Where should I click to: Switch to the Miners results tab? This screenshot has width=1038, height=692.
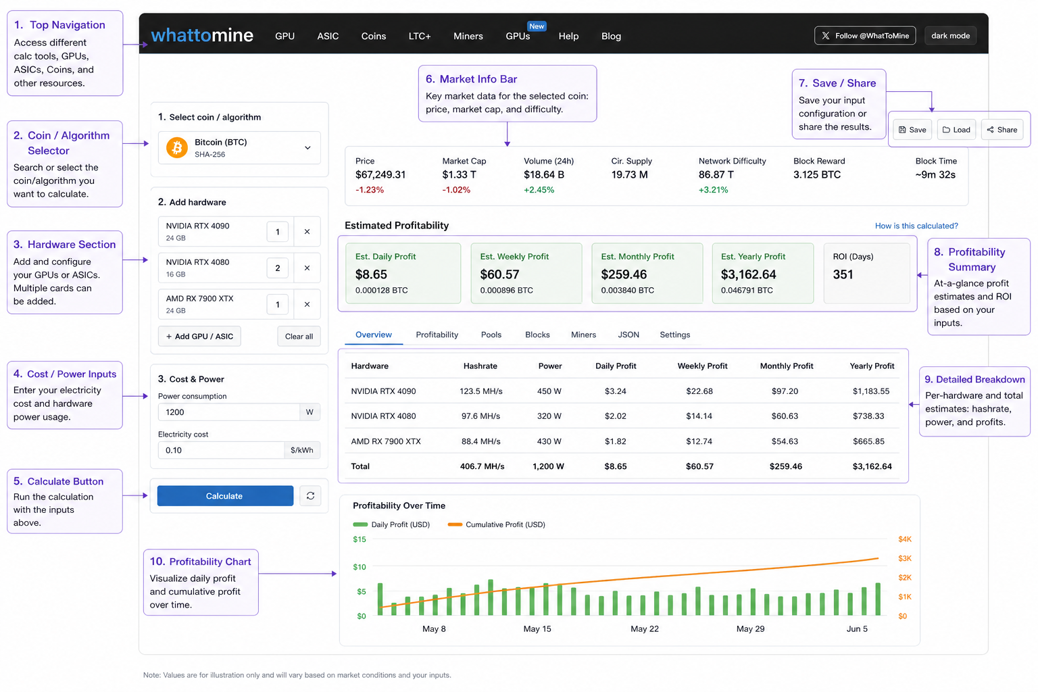(583, 335)
